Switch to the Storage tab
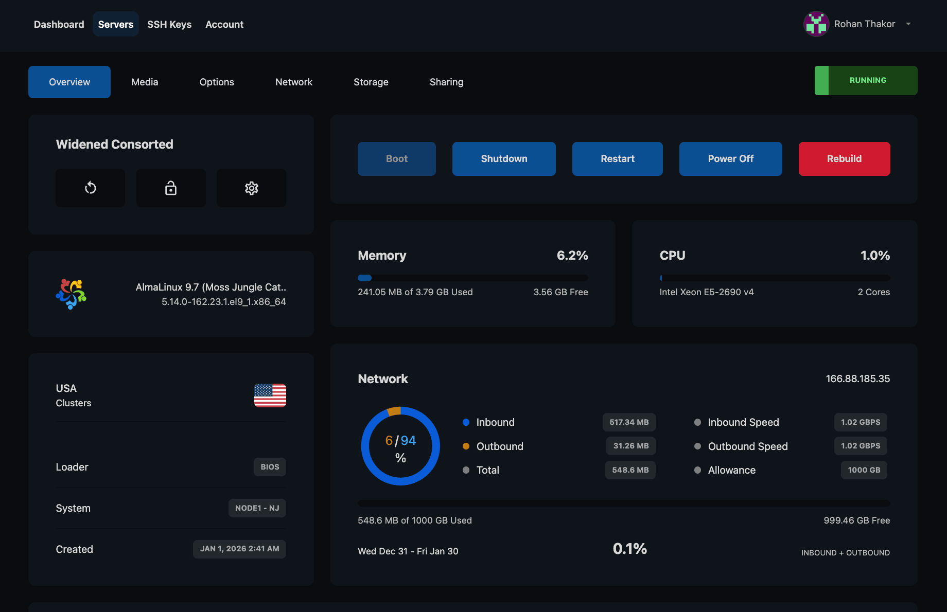Screen dimensions: 947x612 (371, 82)
